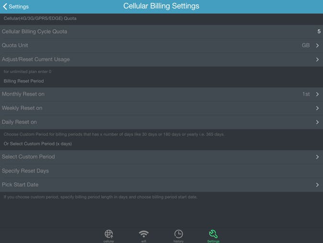
Task: Expand the Monthly Reset on chevron
Action: 317,94
